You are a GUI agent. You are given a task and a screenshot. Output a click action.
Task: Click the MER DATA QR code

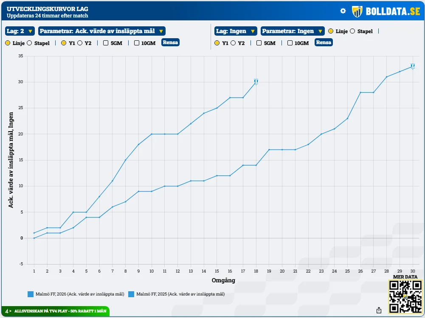tap(405, 297)
